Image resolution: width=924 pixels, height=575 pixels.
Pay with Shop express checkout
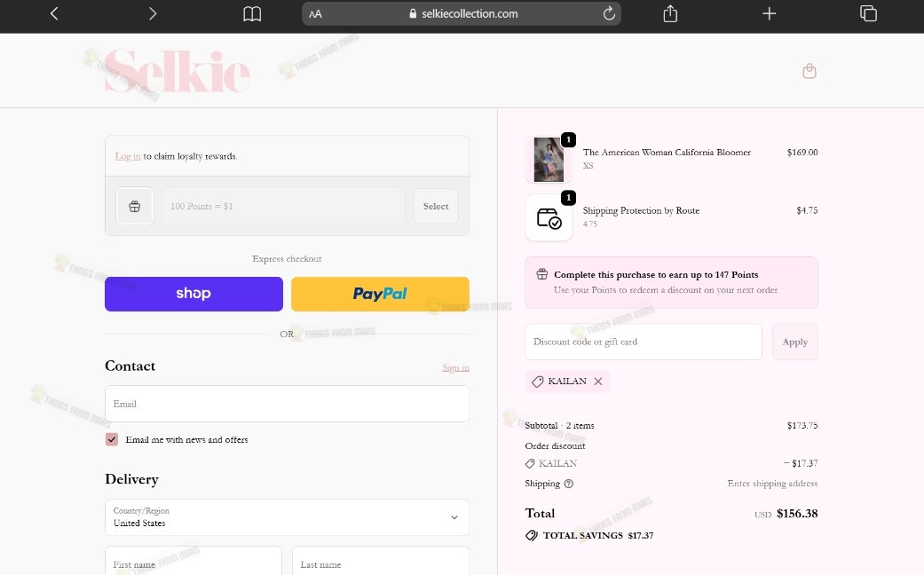(193, 294)
